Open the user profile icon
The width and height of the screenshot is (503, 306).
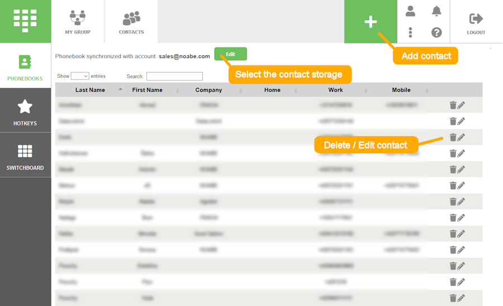coord(410,11)
